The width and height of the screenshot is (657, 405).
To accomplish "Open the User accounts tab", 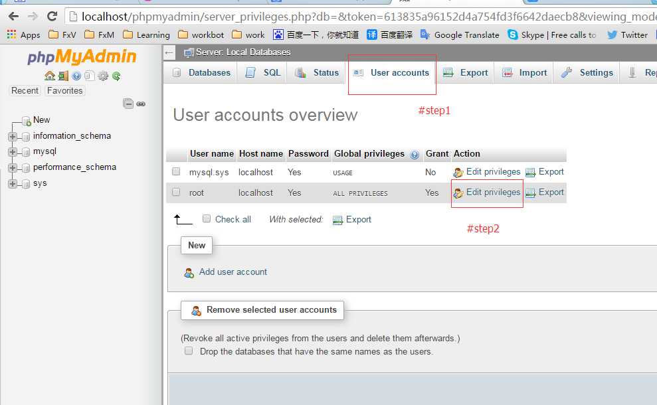I will 391,73.
